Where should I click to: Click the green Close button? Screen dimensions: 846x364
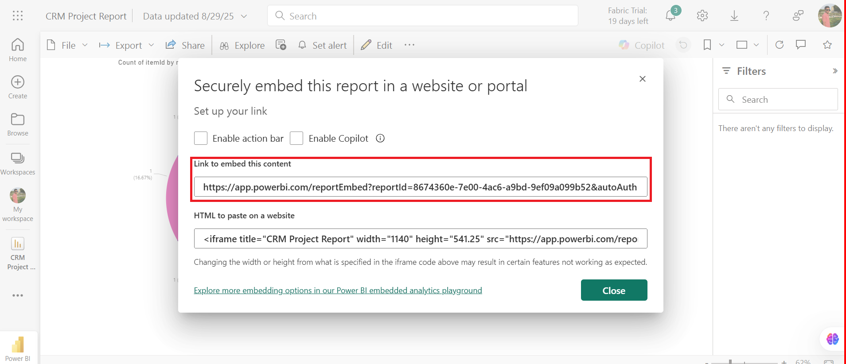(x=614, y=290)
